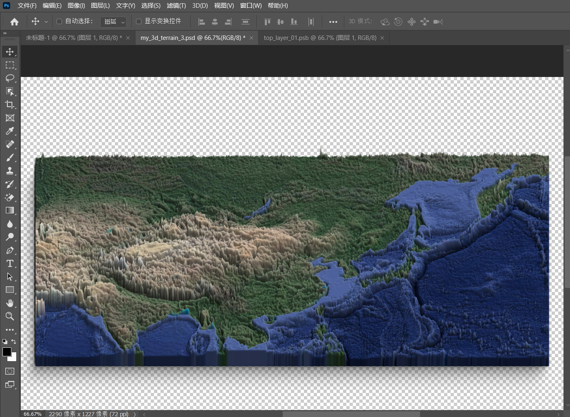Align vertical centers
This screenshot has height=417, width=570.
[280, 22]
